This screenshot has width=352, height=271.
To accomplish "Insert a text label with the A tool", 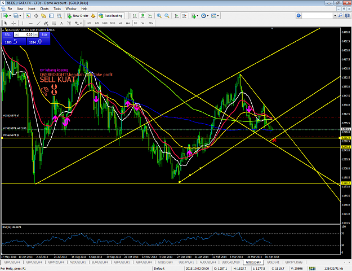I will [61, 23].
